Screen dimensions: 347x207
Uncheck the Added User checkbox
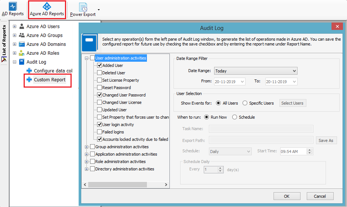point(100,65)
